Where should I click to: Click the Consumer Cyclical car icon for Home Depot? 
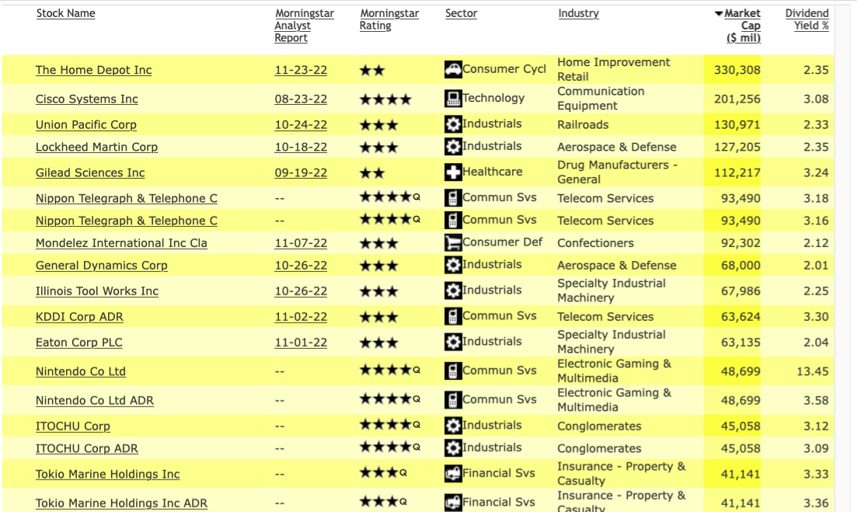453,70
